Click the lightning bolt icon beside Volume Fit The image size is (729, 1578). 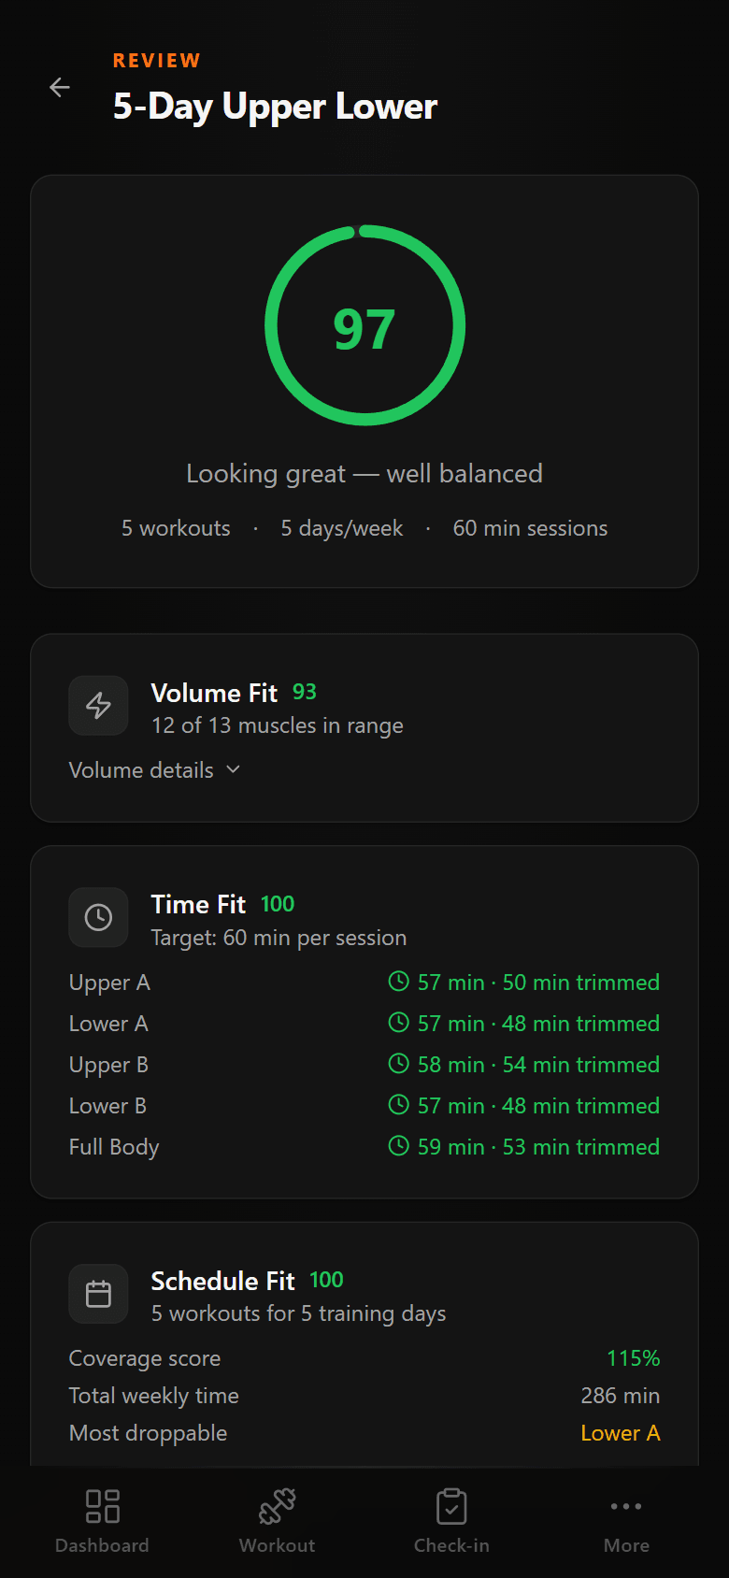click(x=98, y=705)
